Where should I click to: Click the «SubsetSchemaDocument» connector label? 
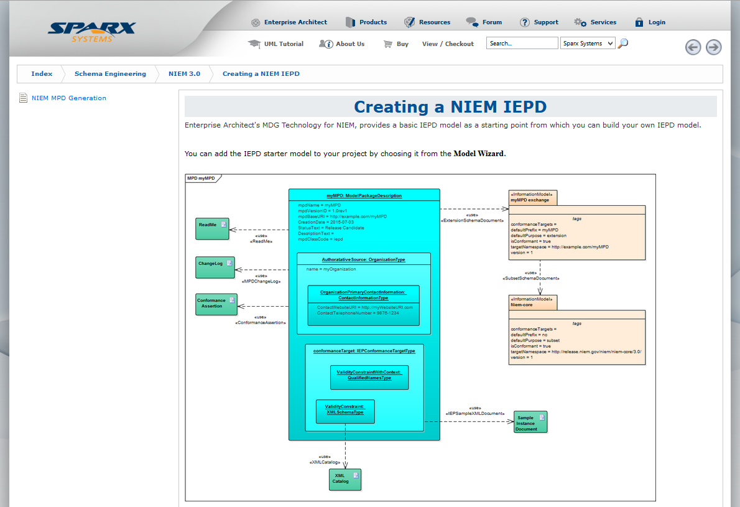click(x=531, y=279)
